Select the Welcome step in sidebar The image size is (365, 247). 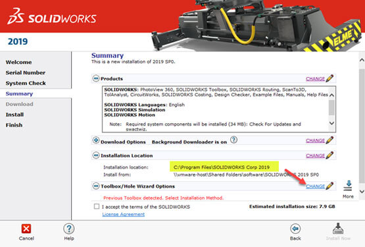18,62
